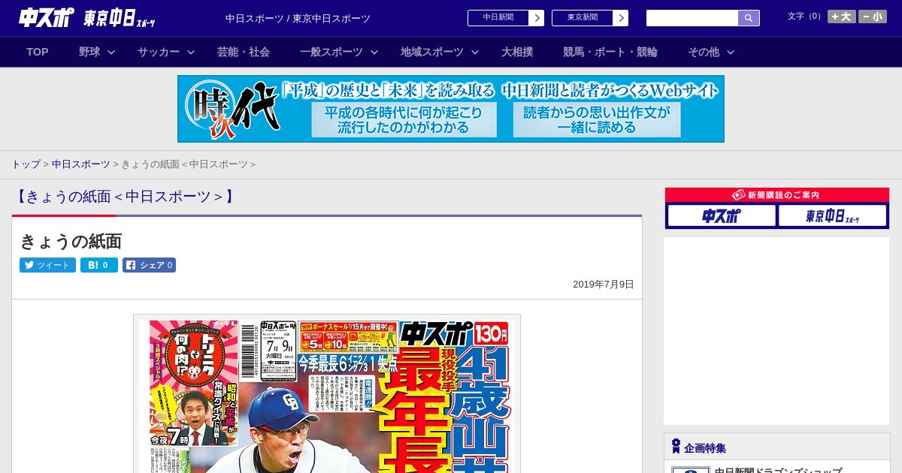Open the 中日新聞ドラゴンズショップ link
This screenshot has width=902, height=473.
pyautogui.click(x=778, y=470)
